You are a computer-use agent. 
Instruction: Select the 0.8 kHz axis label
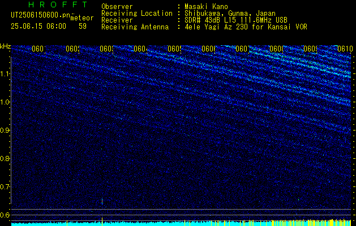point(5,158)
